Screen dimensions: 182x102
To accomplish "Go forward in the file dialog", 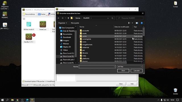I will (63, 18).
